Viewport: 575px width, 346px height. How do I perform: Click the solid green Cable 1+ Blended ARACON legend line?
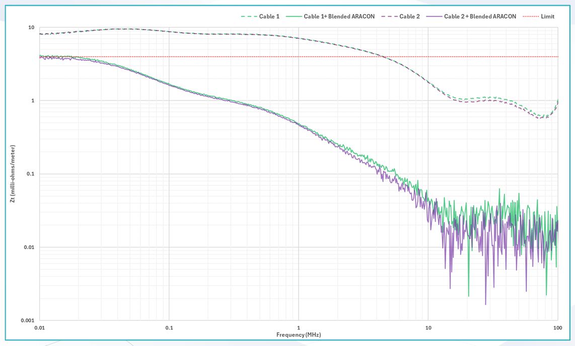(x=294, y=17)
